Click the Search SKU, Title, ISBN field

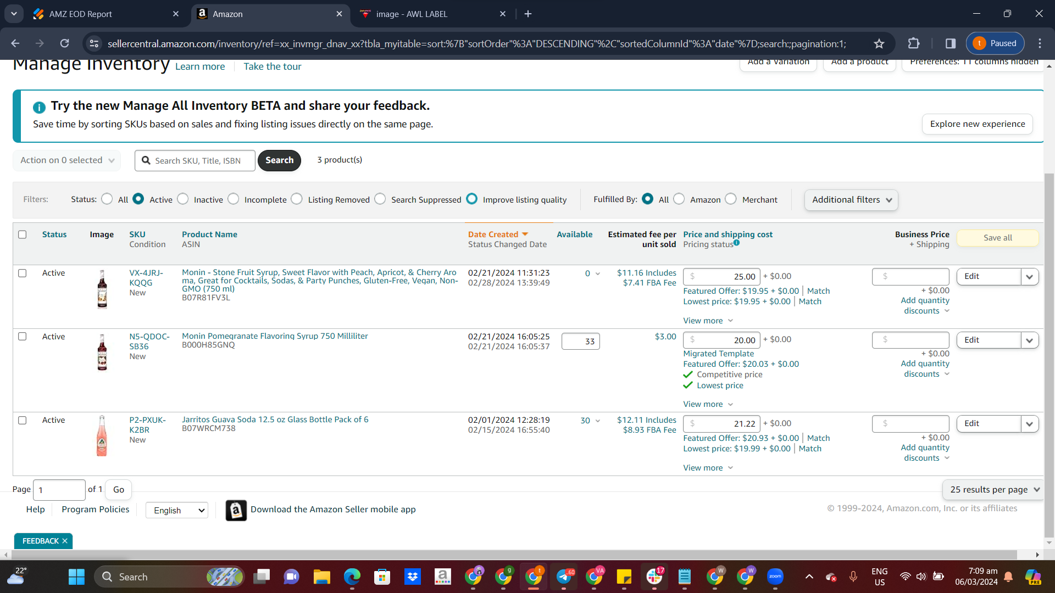point(195,160)
